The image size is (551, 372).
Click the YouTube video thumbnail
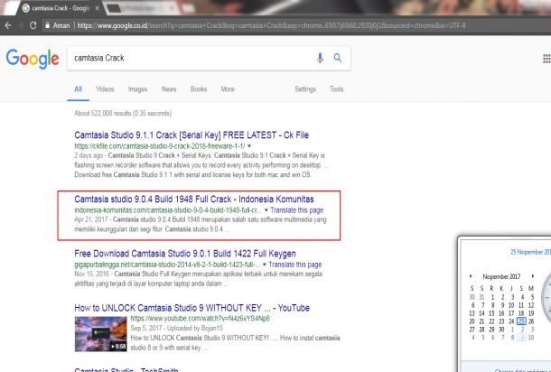pos(101,334)
